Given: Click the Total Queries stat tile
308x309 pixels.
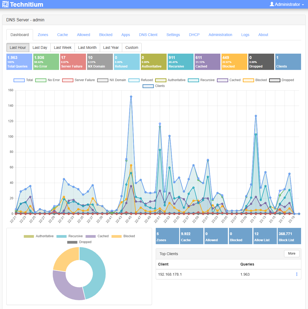Looking at the screenshot, I should click(x=19, y=62).
